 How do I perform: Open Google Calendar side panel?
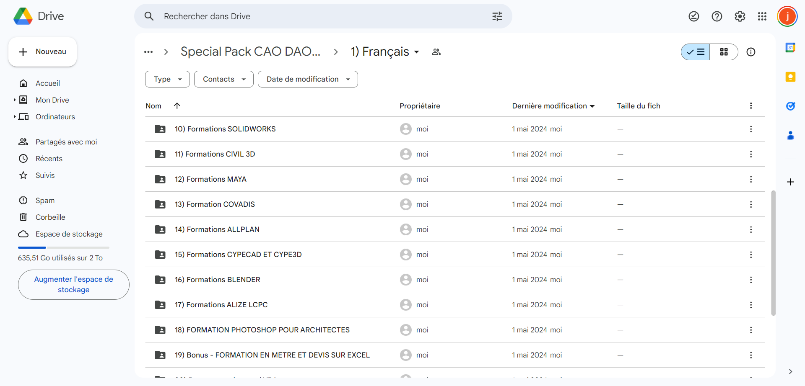tap(790, 47)
